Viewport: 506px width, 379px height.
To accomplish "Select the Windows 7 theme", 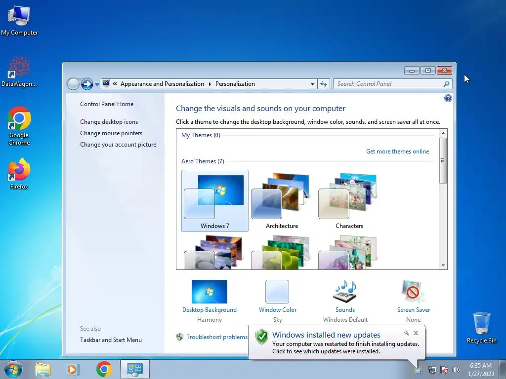I will pos(215,201).
